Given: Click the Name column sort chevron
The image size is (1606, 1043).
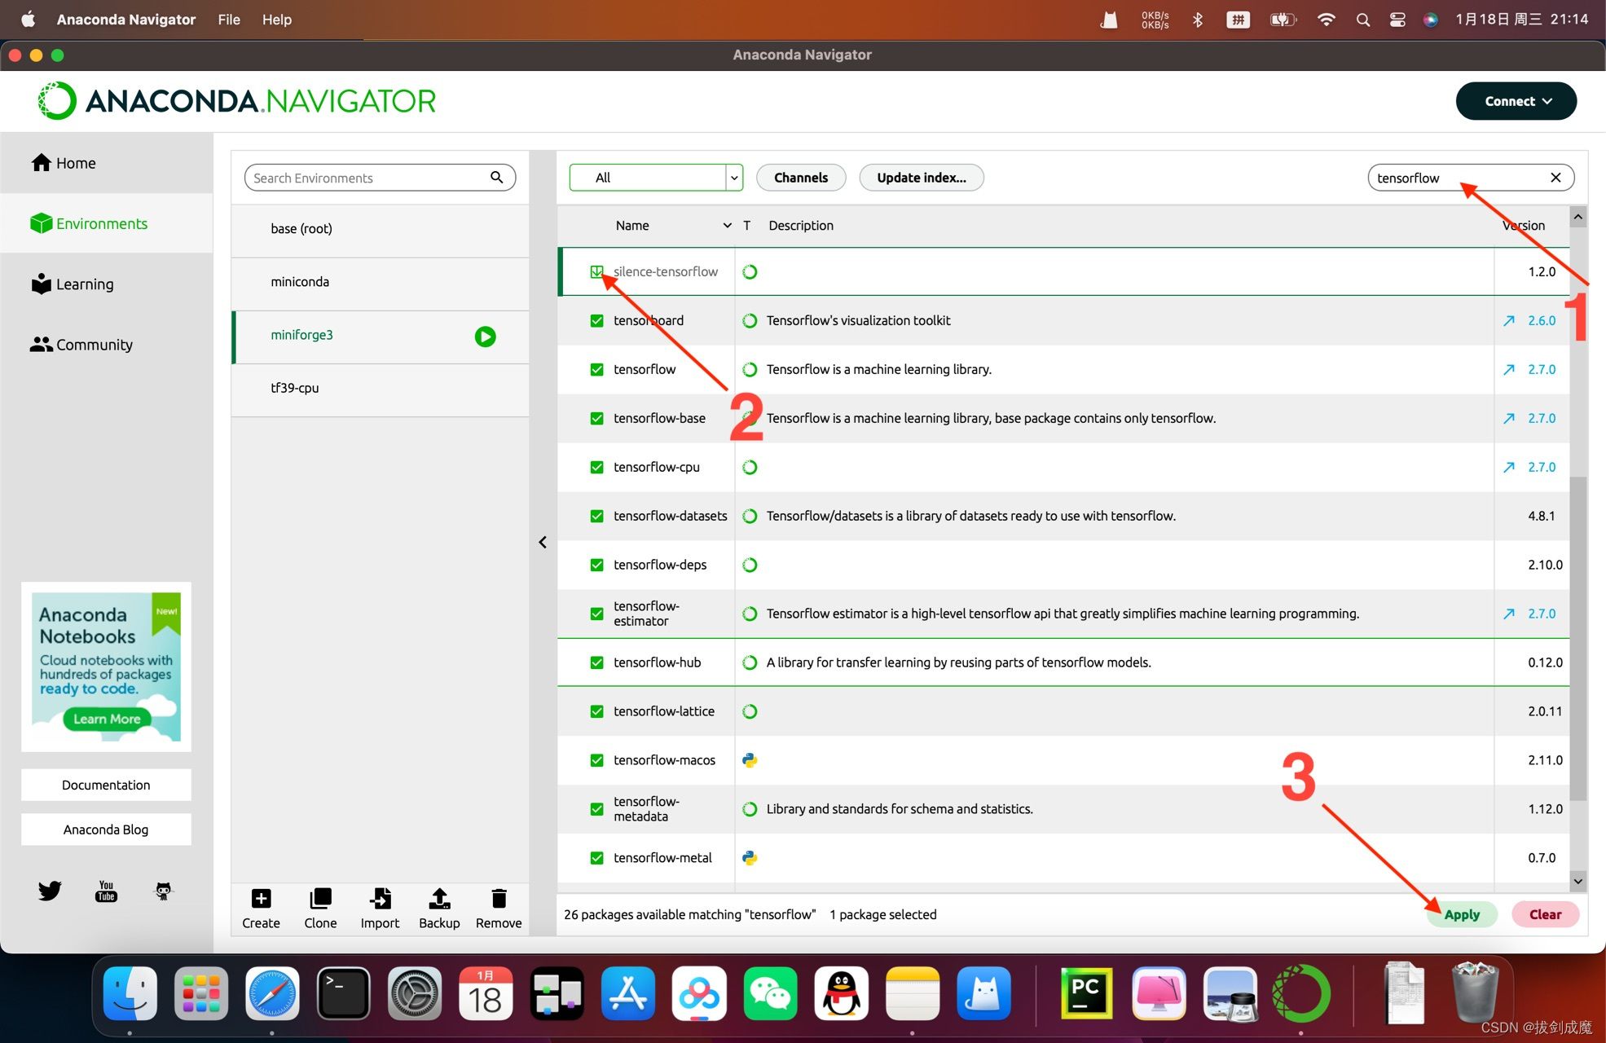Looking at the screenshot, I should pyautogui.click(x=727, y=226).
